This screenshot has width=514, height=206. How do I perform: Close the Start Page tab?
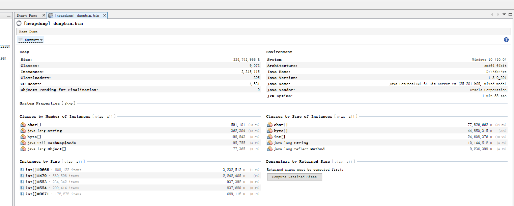pyautogui.click(x=44, y=15)
